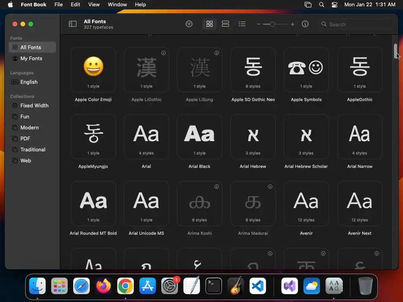Open the Apple menu
The width and height of the screenshot is (403, 302).
pos(10,4)
